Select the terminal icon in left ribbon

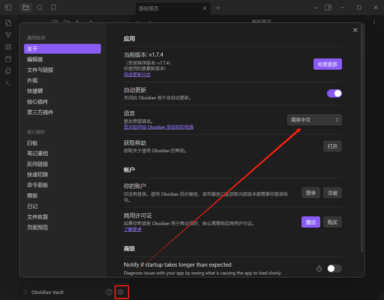click(8, 82)
